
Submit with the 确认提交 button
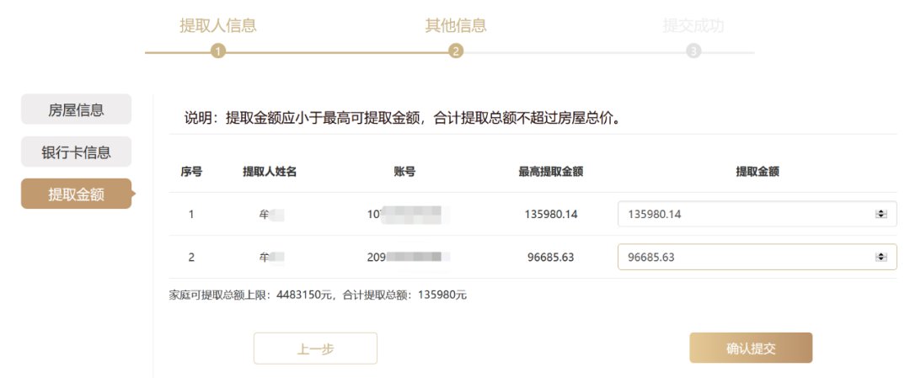pos(751,349)
